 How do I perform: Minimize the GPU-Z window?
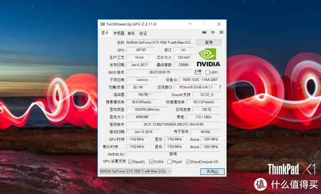click(x=190, y=24)
